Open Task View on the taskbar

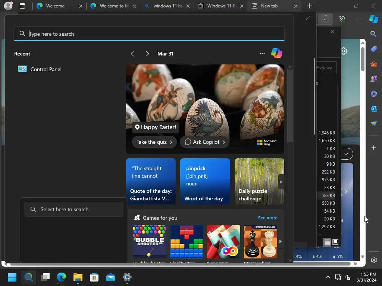pos(45,277)
